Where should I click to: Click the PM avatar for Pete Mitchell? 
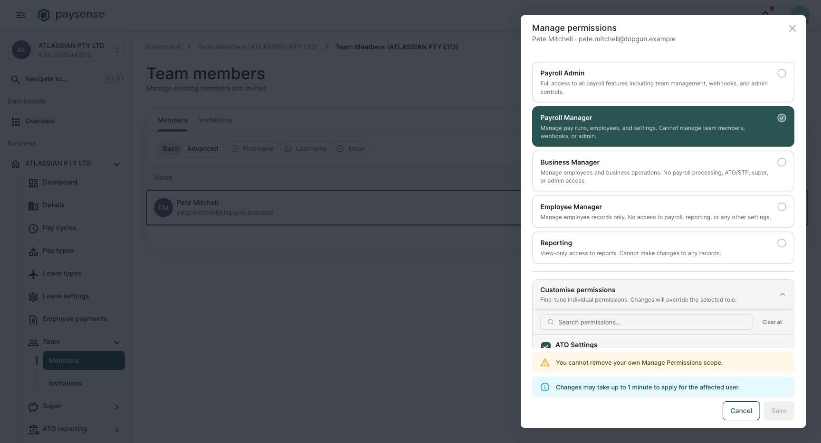tap(163, 208)
